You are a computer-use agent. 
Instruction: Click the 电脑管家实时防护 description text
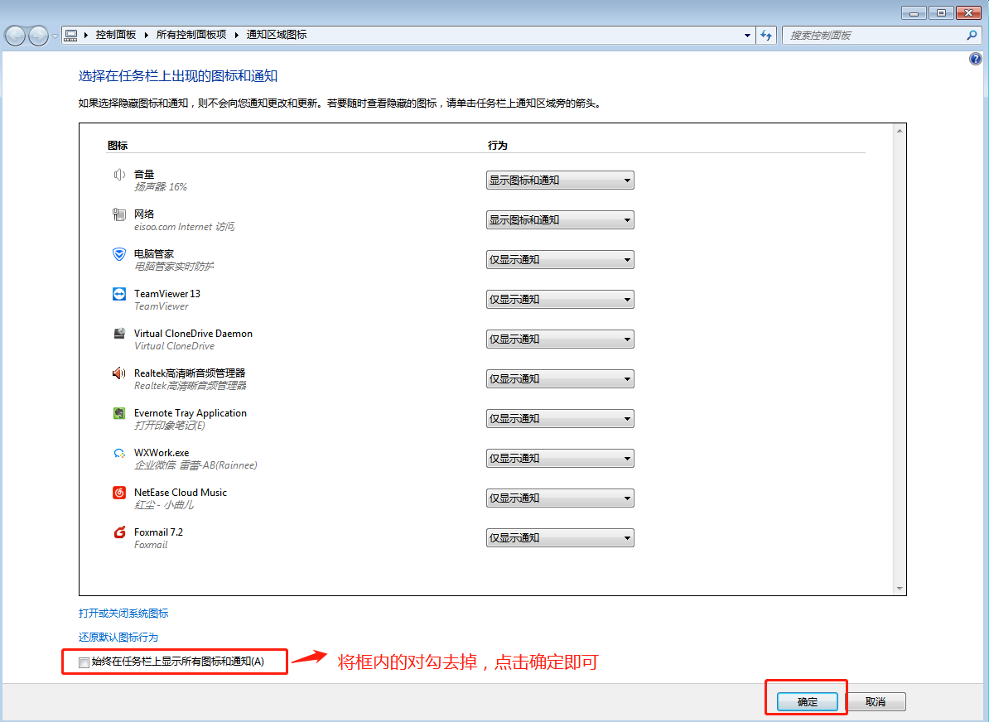[174, 266]
